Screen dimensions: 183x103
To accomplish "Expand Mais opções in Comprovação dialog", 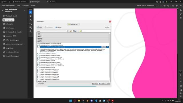I will click(x=40, y=83).
